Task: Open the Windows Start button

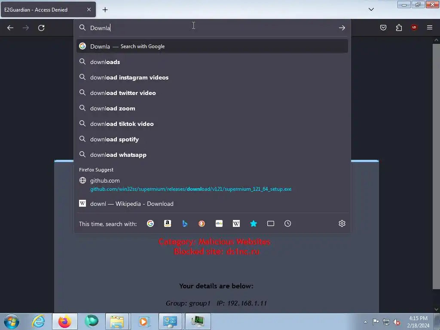Action: pyautogui.click(x=12, y=321)
